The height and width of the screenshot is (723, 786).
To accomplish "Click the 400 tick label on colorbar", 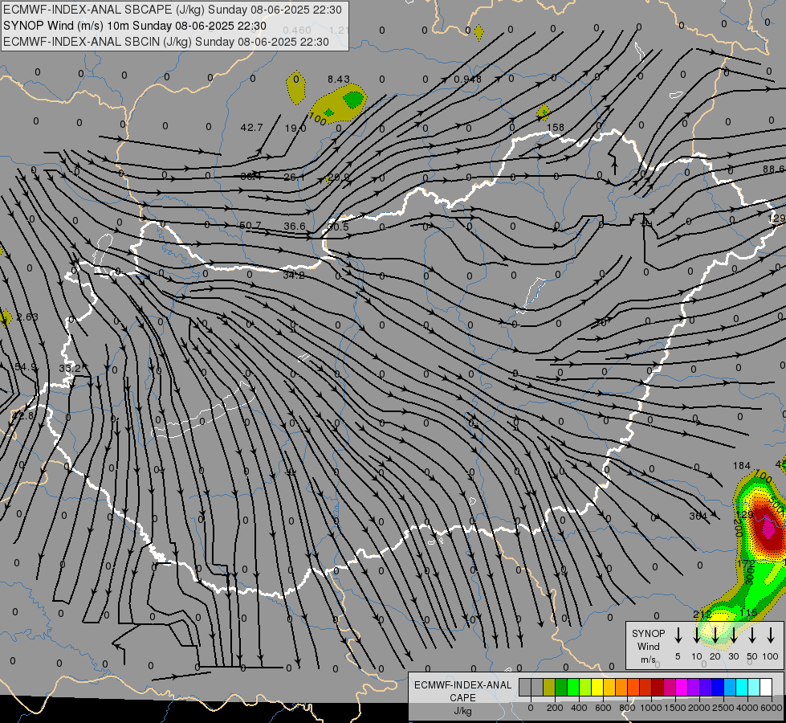I will pos(579,708).
